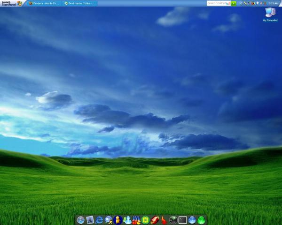Open the Launch StartPanel menu

11,3
